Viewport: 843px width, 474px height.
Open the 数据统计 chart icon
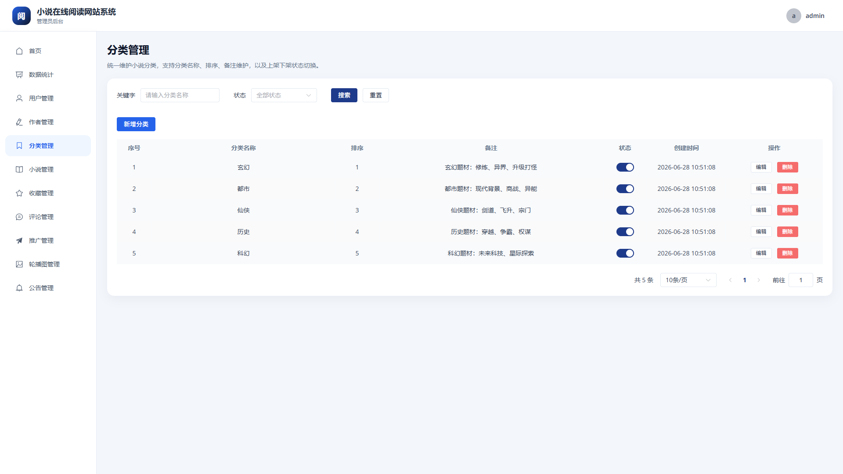tap(19, 75)
